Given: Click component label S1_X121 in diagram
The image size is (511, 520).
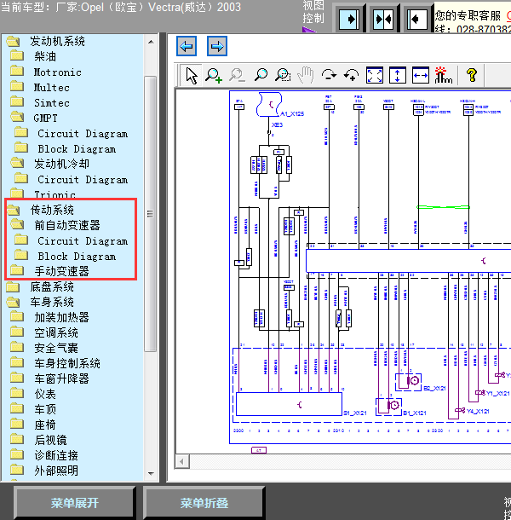Looking at the screenshot, I should point(355,413).
